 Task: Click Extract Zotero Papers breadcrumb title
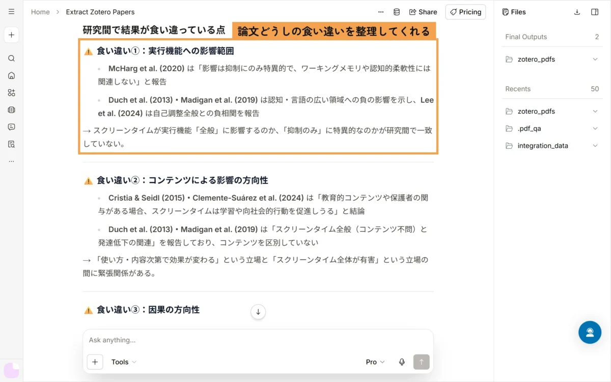coord(100,12)
